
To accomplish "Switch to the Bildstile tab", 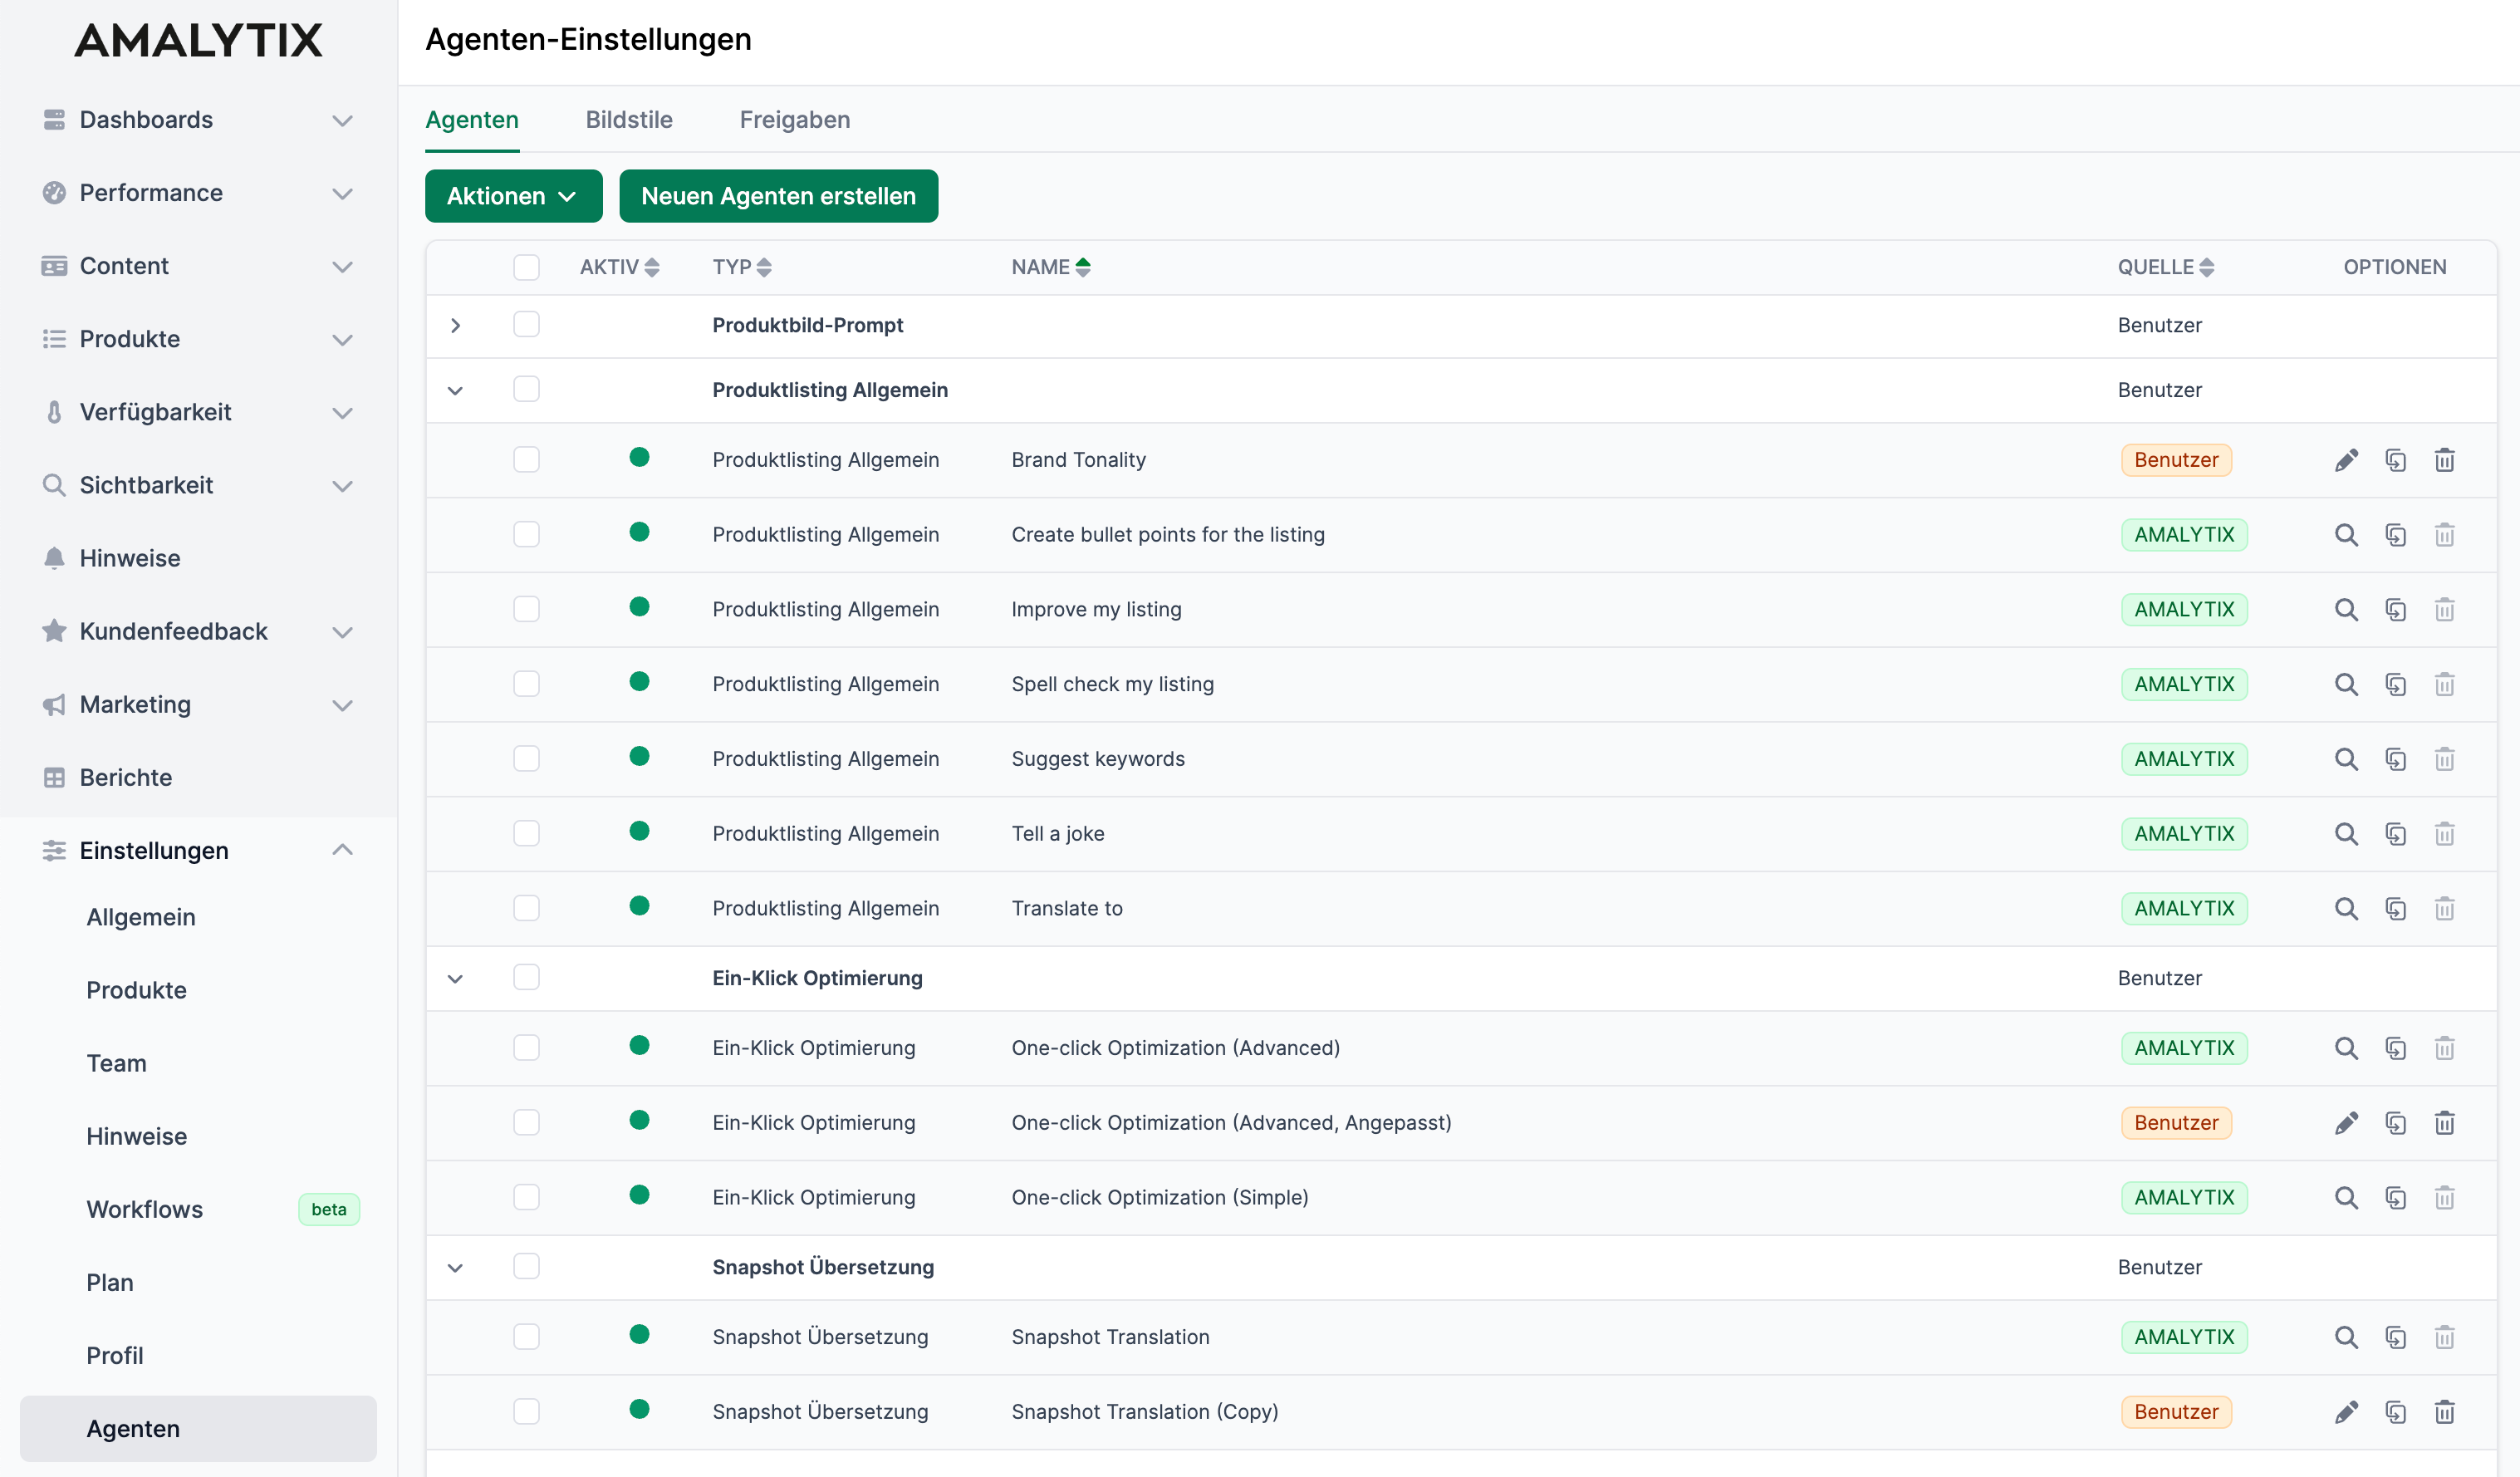I will (x=629, y=119).
